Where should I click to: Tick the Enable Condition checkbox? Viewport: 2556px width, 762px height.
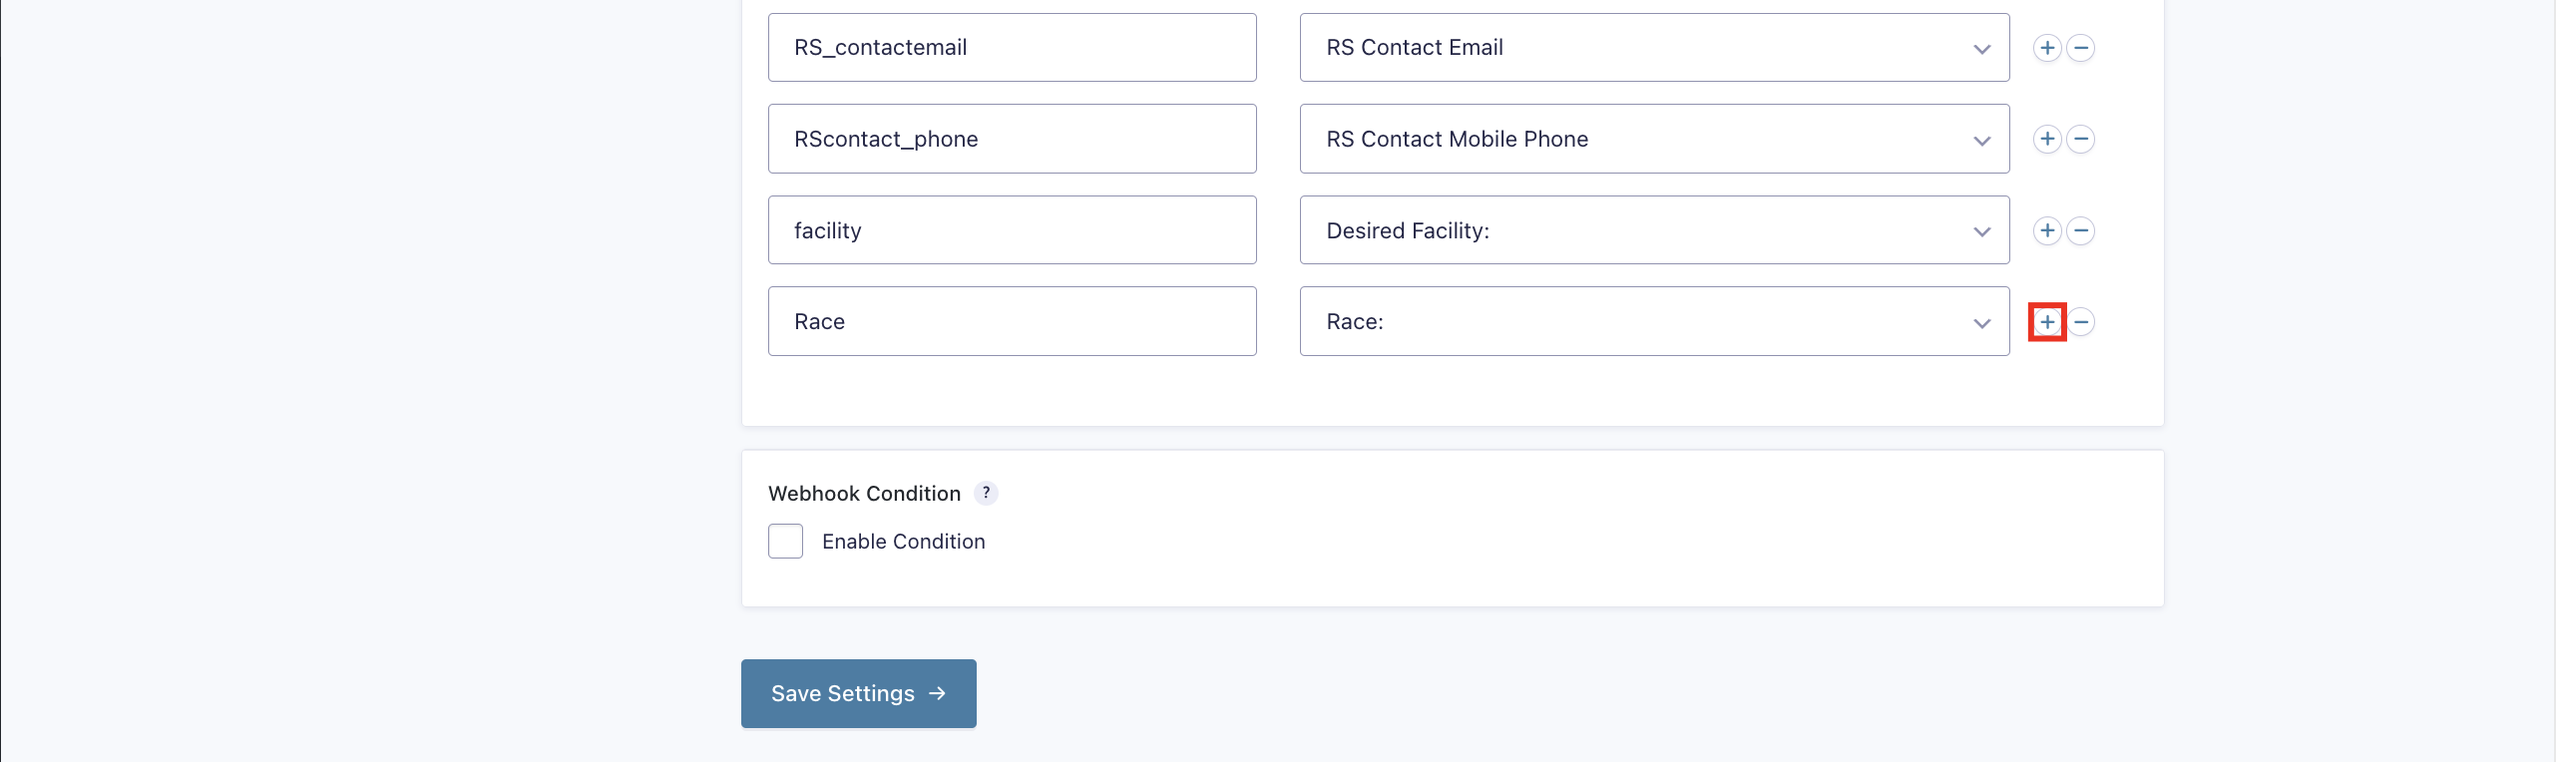(785, 542)
